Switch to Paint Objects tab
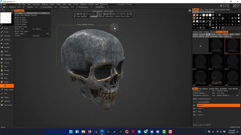The height and width of the screenshot is (135, 241). 203,88
